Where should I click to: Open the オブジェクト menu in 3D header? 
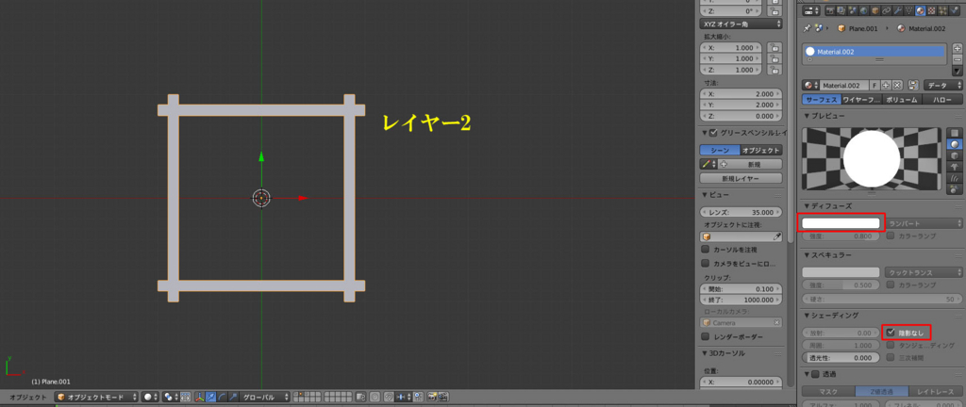[27, 398]
